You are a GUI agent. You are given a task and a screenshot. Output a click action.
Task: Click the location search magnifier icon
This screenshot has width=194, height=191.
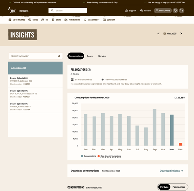pos(59,56)
